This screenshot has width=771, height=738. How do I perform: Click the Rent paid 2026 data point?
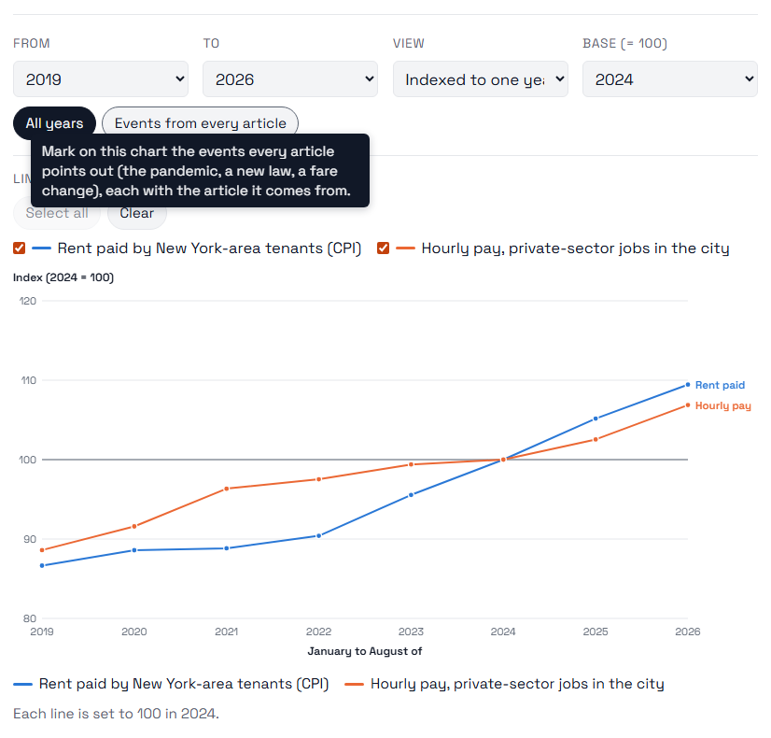pyautogui.click(x=687, y=385)
